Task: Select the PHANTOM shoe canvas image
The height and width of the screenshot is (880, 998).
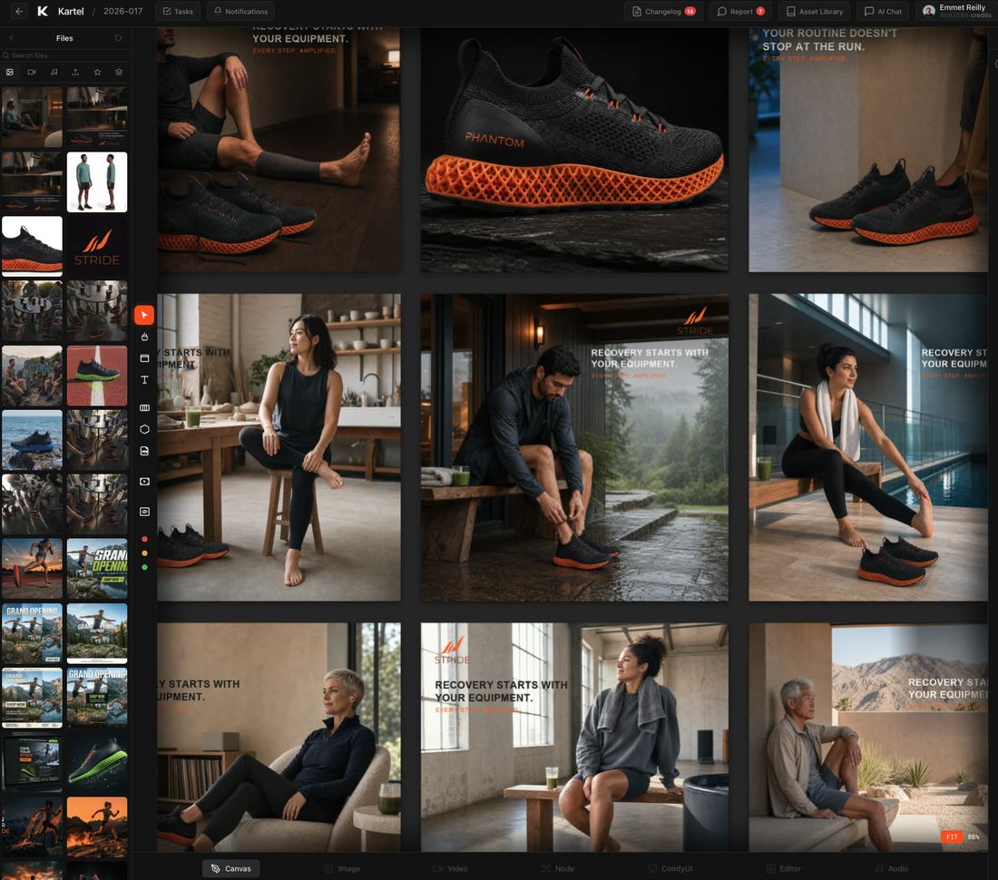Action: pos(574,150)
